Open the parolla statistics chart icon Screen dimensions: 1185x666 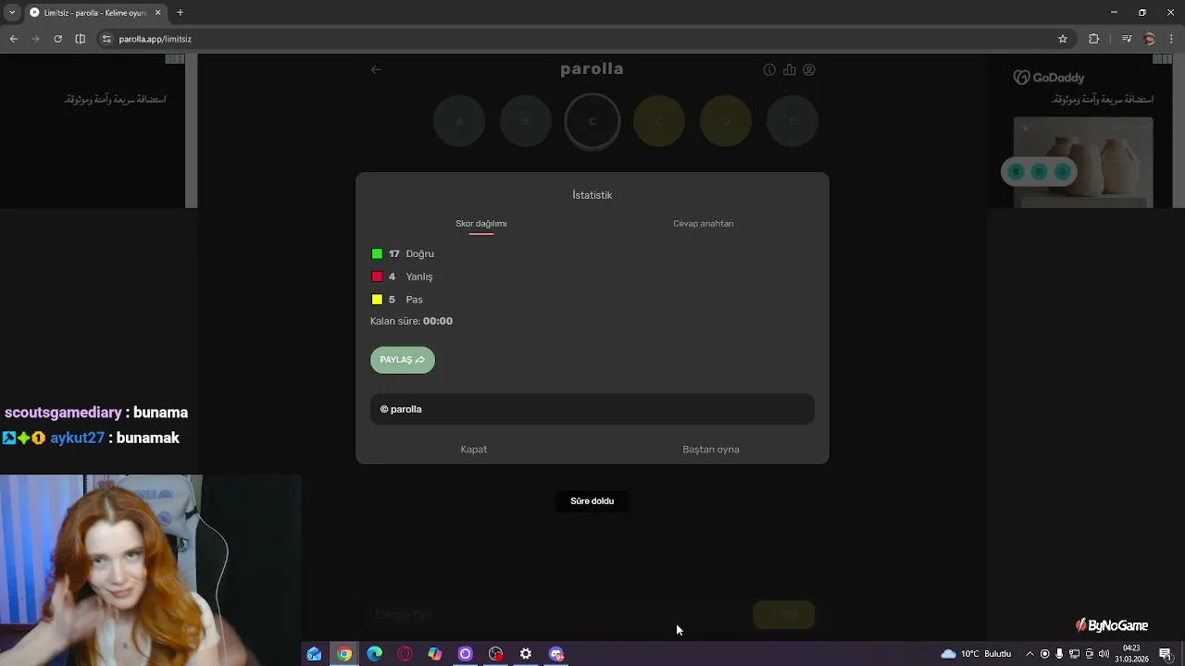[789, 69]
